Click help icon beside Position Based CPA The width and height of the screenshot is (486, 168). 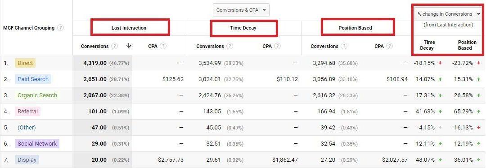(x=390, y=46)
